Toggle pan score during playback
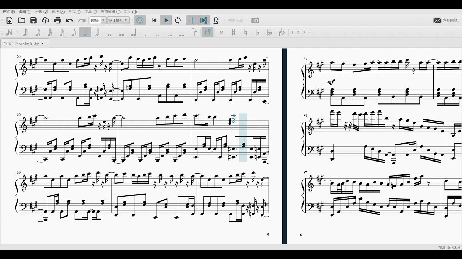This screenshot has width=462, height=259. pos(204,21)
